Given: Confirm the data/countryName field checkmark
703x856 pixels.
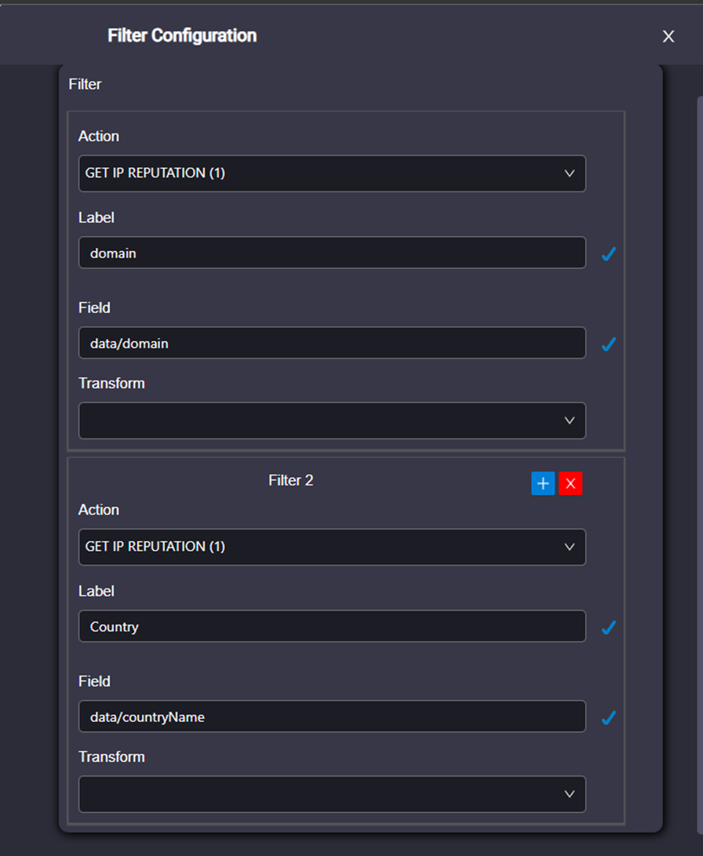Looking at the screenshot, I should [609, 717].
